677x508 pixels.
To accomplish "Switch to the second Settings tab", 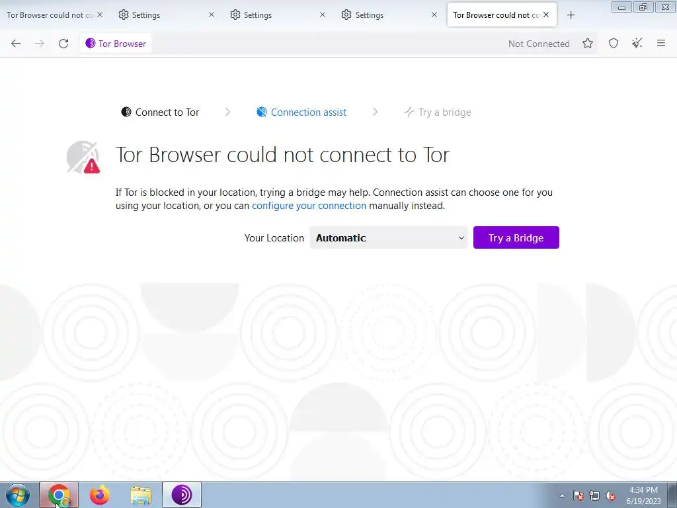I will 278,15.
